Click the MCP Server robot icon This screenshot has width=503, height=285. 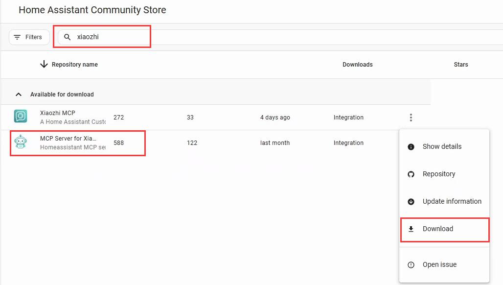[x=21, y=142]
